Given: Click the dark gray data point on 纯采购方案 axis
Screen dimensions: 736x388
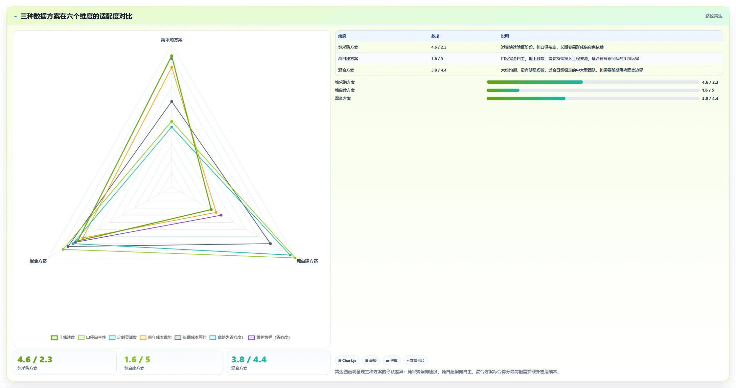Looking at the screenshot, I should tap(172, 101).
